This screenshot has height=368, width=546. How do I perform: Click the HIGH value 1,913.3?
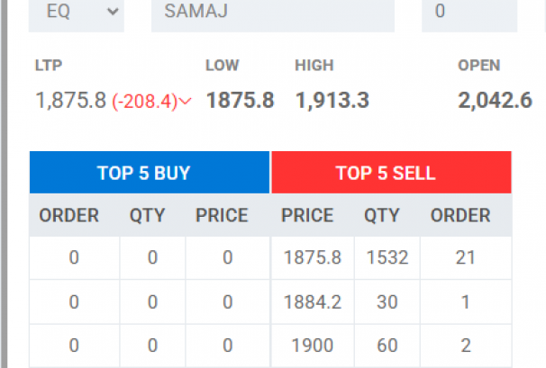pos(332,101)
